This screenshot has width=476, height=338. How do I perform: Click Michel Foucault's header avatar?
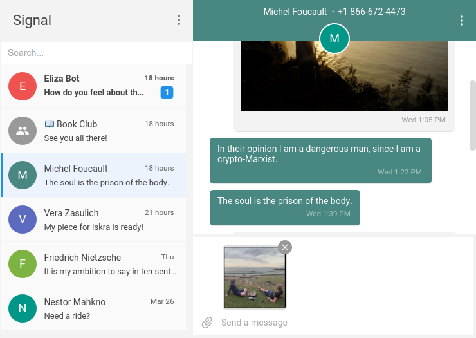(x=334, y=39)
